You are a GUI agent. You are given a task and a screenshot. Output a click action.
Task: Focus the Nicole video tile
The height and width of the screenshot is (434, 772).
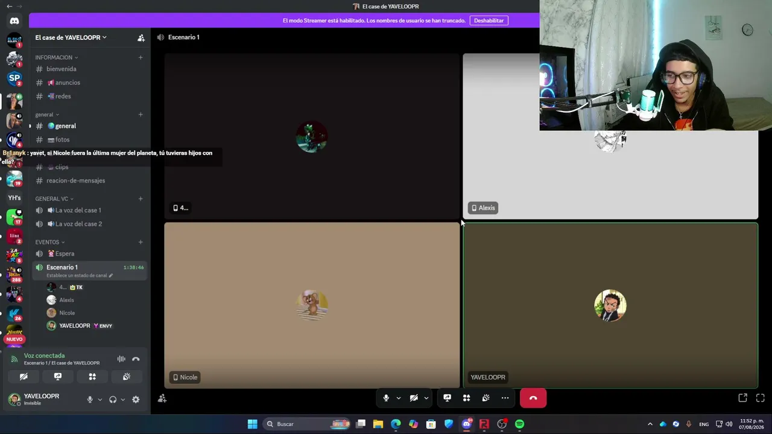[312, 306]
